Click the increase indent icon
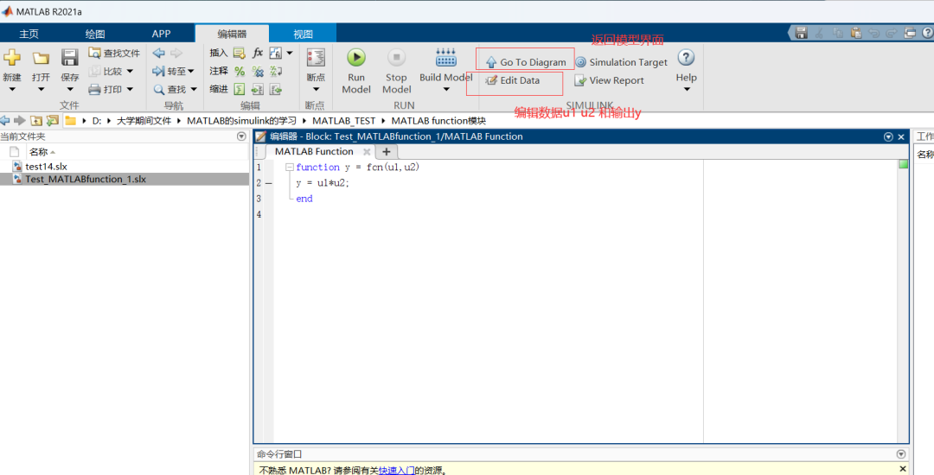This screenshot has width=934, height=475. pos(258,90)
